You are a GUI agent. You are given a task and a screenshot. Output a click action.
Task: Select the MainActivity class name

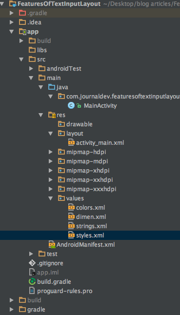[100, 106]
